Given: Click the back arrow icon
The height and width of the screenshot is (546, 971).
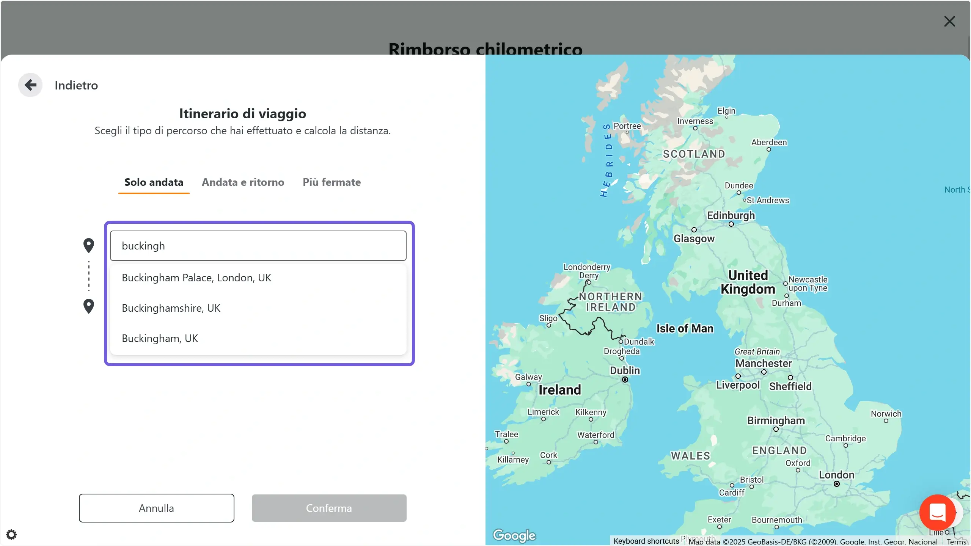Looking at the screenshot, I should 30,85.
